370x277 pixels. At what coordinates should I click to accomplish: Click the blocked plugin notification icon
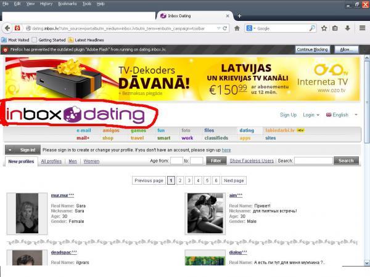(x=5, y=50)
